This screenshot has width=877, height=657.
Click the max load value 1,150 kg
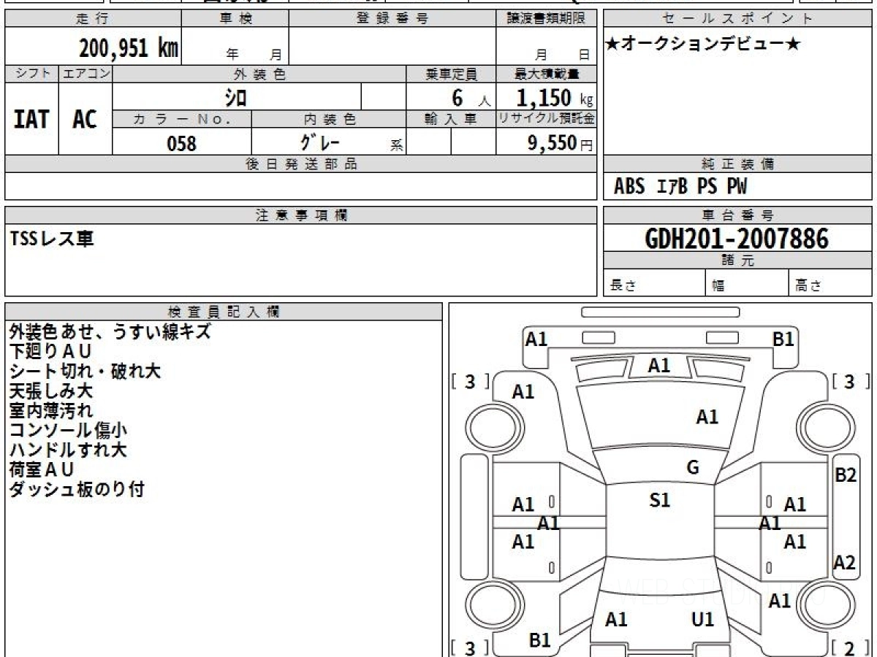pyautogui.click(x=555, y=97)
